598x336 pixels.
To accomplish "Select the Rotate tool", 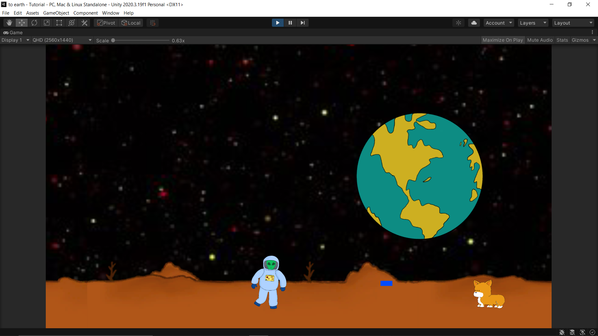I will pos(34,23).
